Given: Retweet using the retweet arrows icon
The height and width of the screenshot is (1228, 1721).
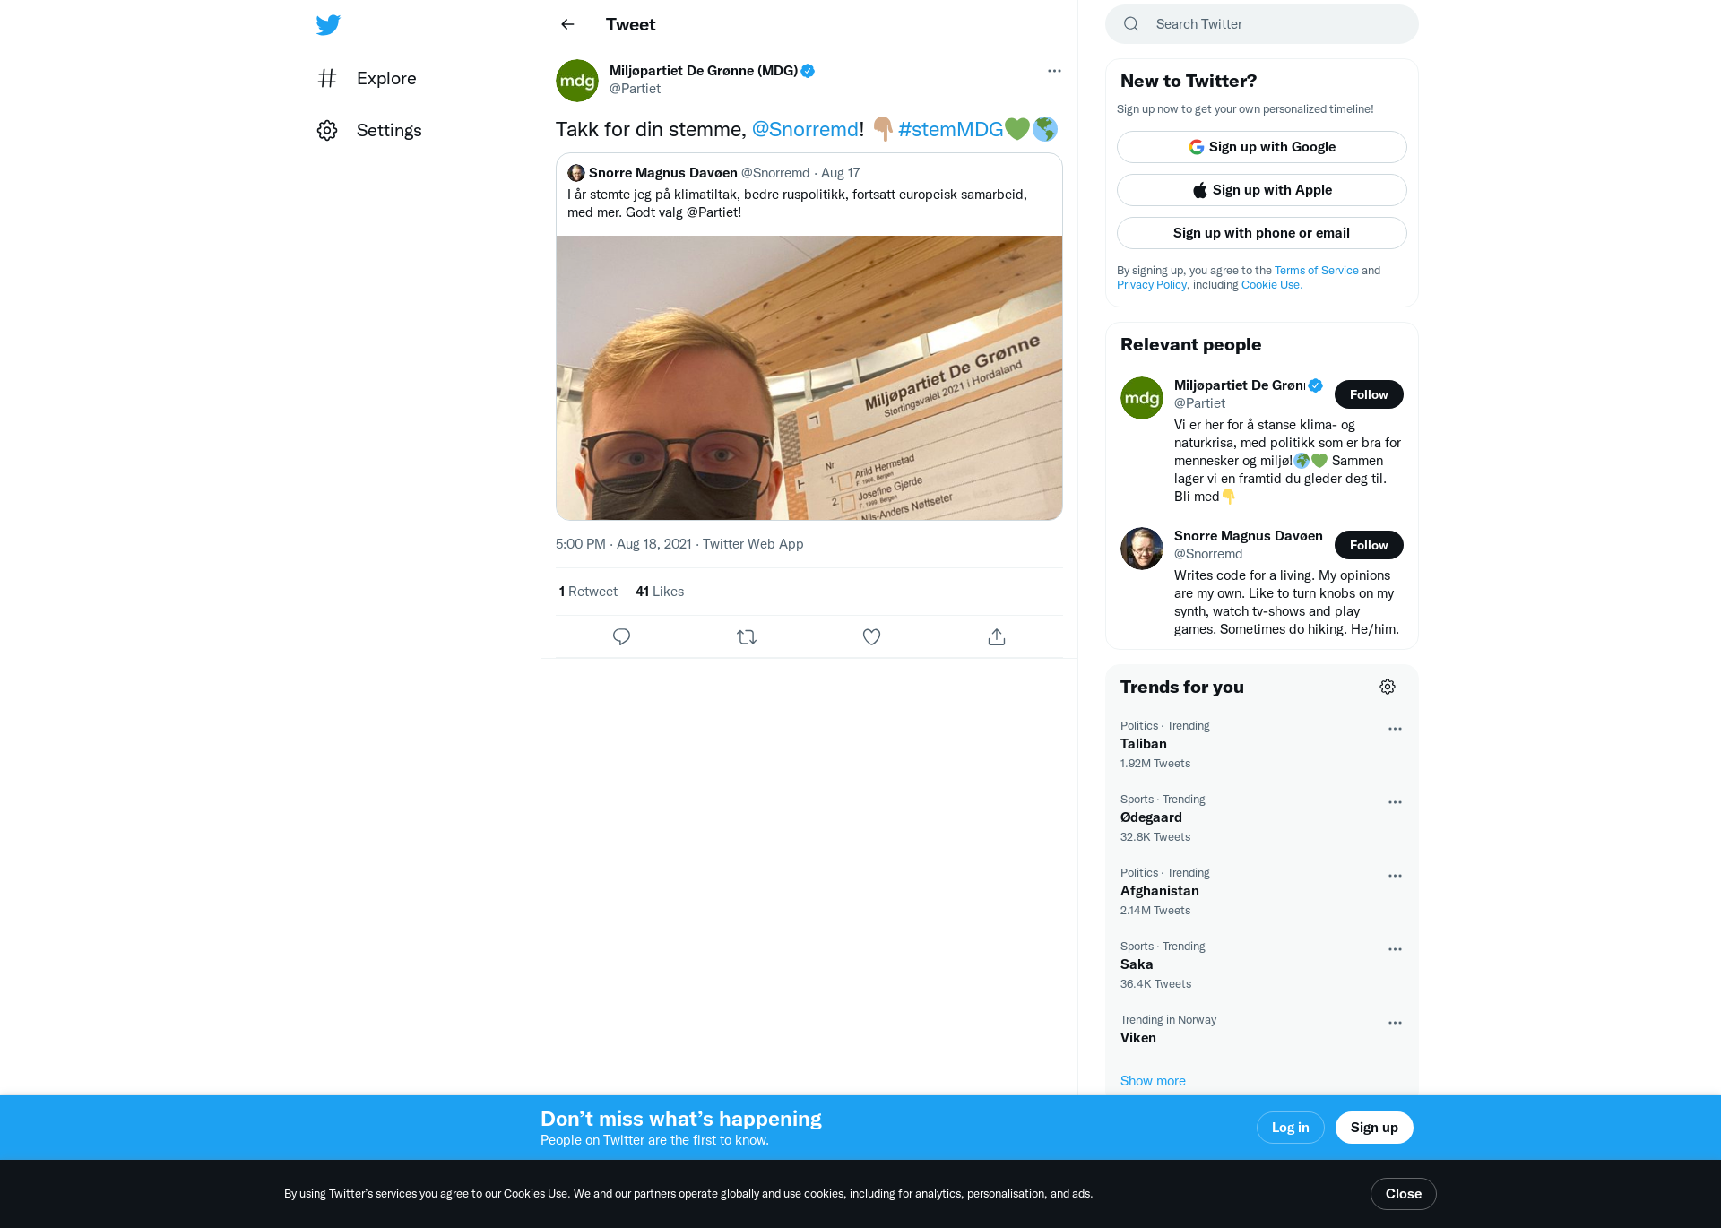Looking at the screenshot, I should coord(747,636).
